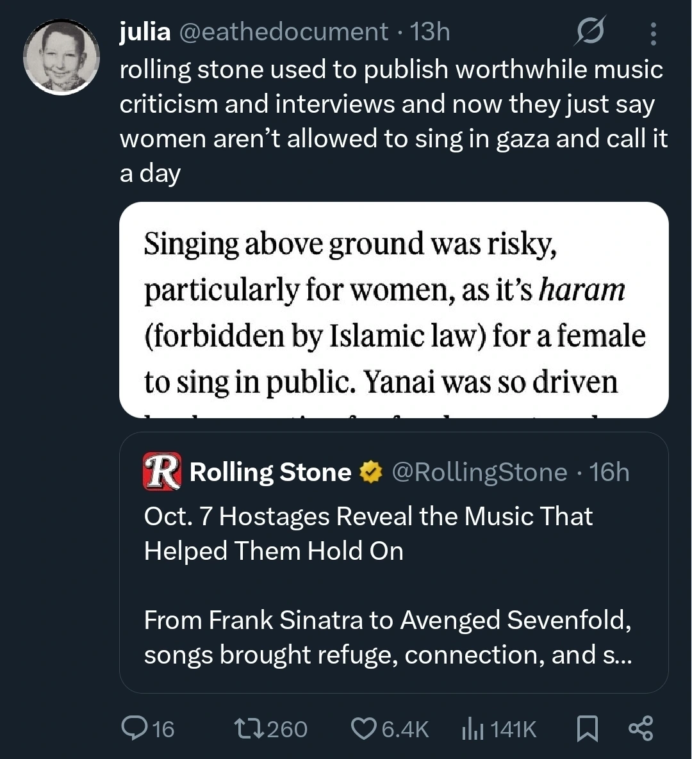This screenshot has width=692, height=759.
Task: View tweet analytics bar chart icon
Action: pyautogui.click(x=472, y=728)
